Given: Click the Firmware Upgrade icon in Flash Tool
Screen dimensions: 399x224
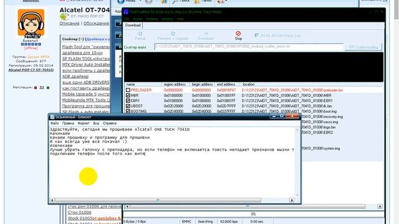Looking at the screenshot, I should [173, 34].
